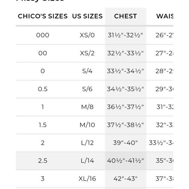
Task: Click the highlighted Chico's size 2.5 cell
Action: 43,161
